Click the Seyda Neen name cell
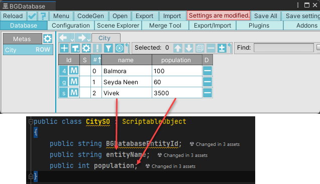Viewport: 320px width, 184px height. pos(127,82)
